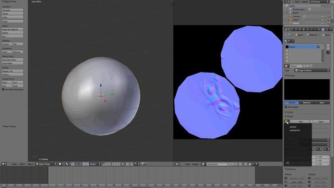Click texture name input field

pos(296,66)
